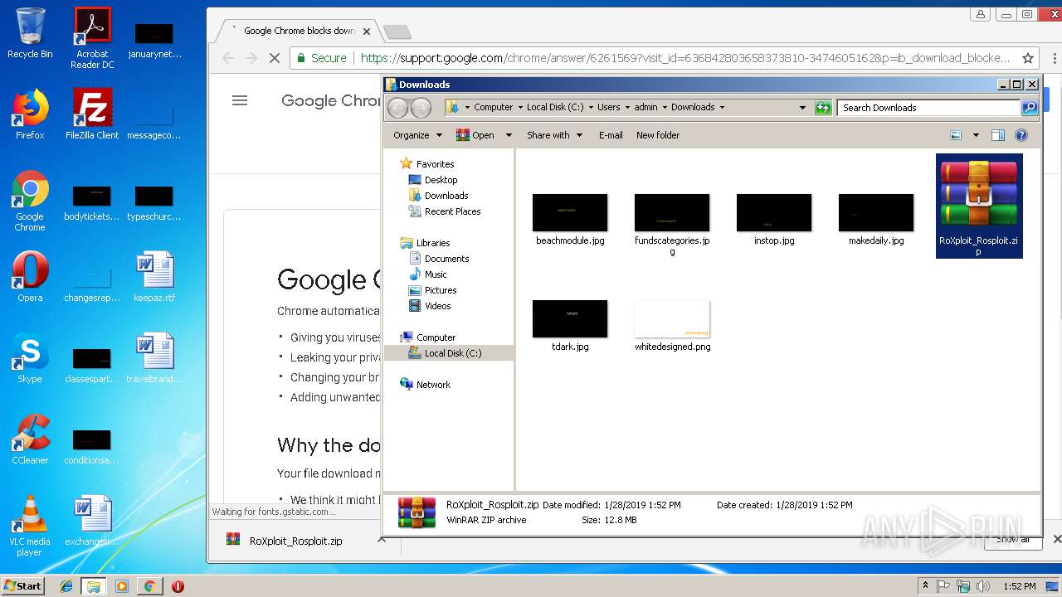Expand the Open button dropdown arrow
This screenshot has height=597, width=1062.
pos(509,135)
